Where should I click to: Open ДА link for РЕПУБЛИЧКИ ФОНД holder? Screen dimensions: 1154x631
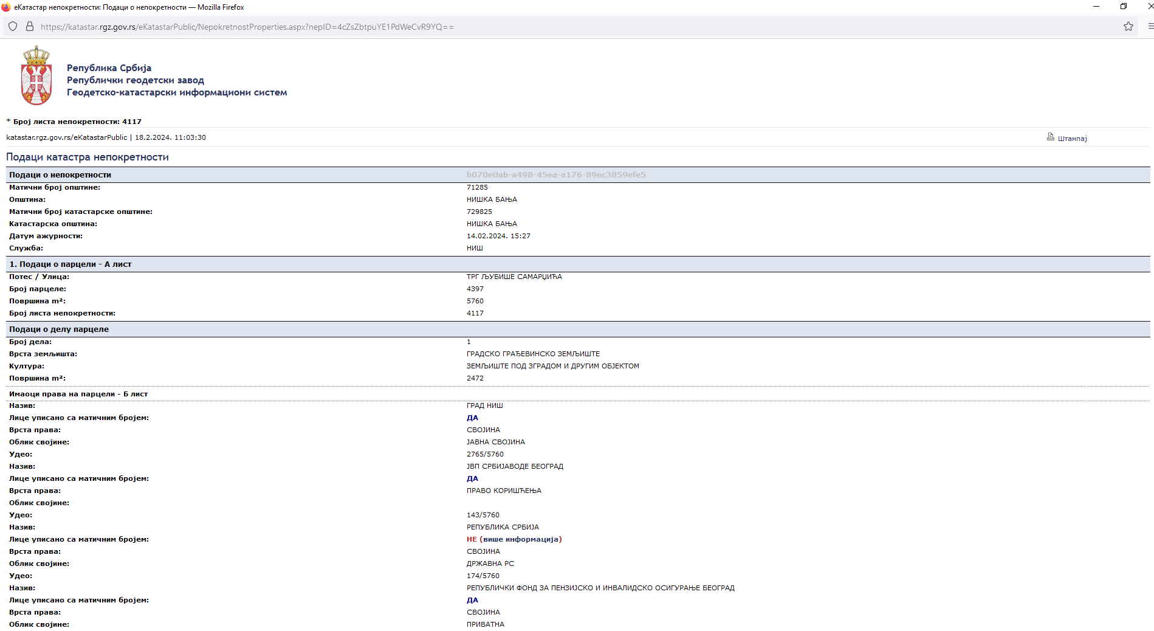coord(472,600)
